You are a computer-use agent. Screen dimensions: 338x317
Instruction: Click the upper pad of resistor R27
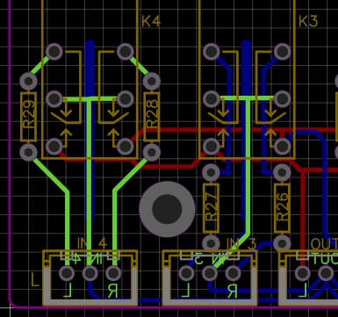pos(211,172)
